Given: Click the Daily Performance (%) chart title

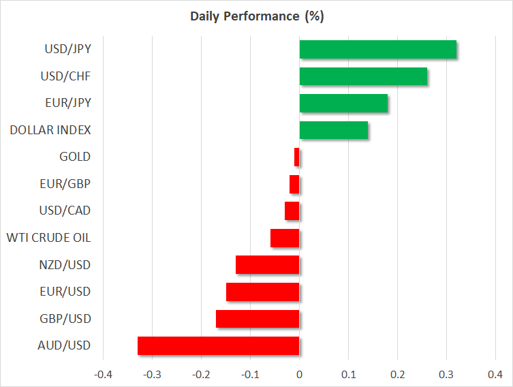Looking at the screenshot, I should click(x=256, y=16).
